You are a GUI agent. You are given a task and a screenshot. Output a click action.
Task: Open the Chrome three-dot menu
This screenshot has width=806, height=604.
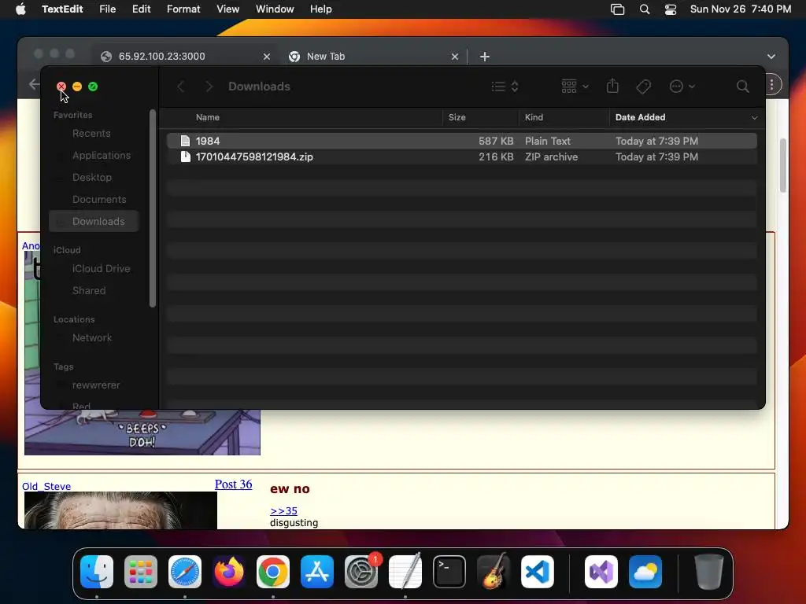coord(771,84)
